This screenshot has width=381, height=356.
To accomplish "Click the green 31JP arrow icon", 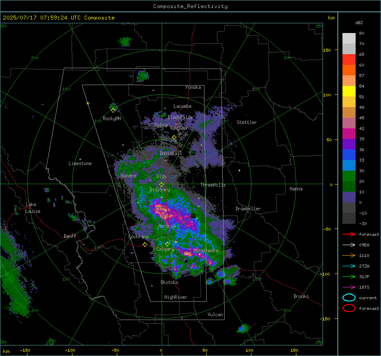I will [x=349, y=276].
